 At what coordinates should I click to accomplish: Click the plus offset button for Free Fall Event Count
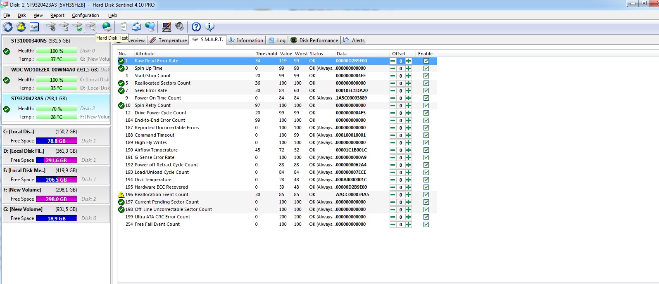(408, 225)
